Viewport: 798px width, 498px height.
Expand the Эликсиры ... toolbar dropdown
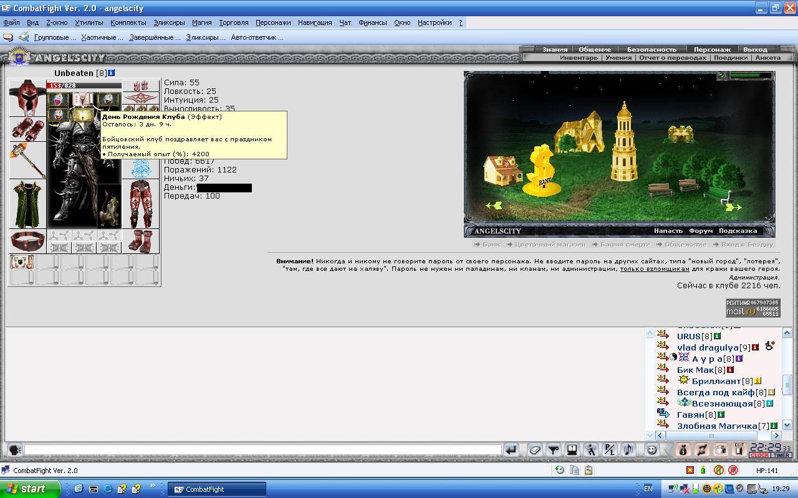click(x=206, y=37)
